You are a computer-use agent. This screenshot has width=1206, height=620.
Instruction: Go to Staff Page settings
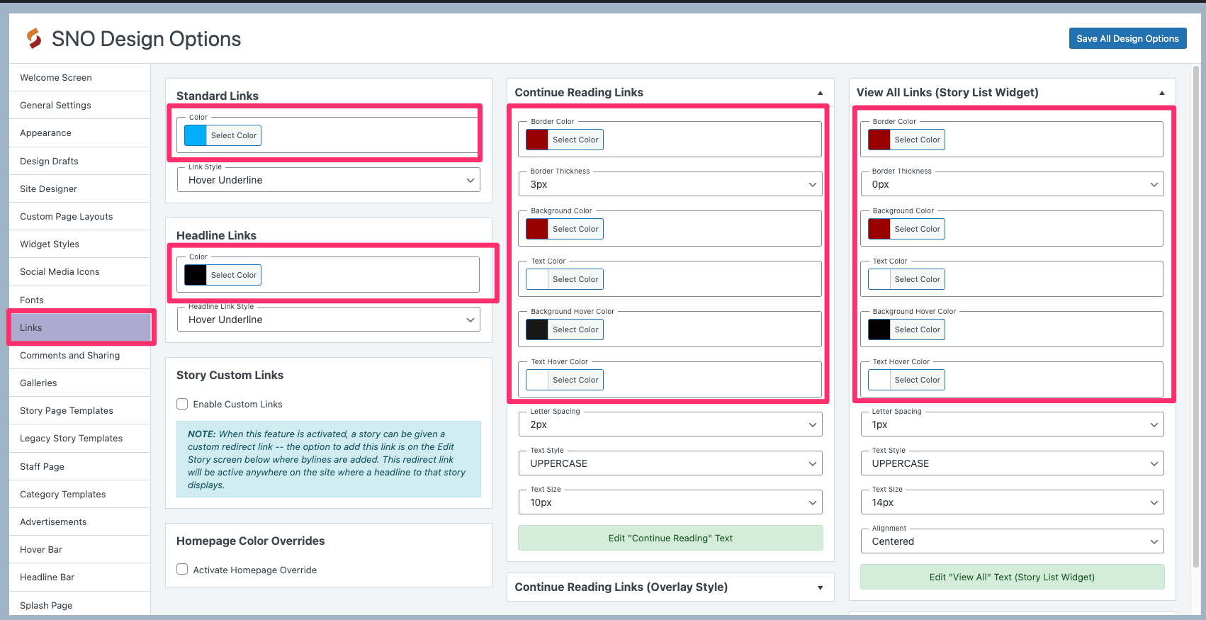coord(80,466)
